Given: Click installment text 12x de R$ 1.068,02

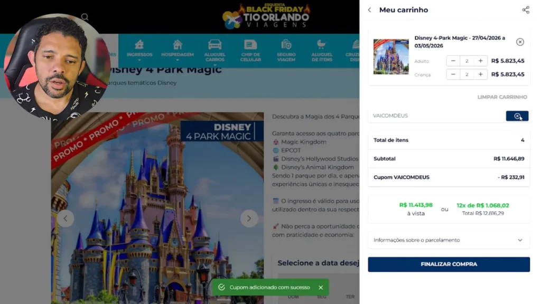Looking at the screenshot, I should pos(483,205).
